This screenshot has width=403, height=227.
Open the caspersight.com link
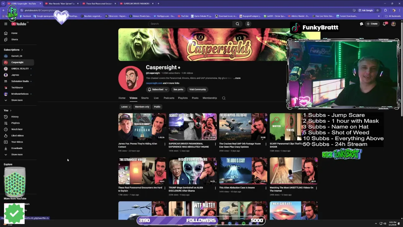click(154, 83)
